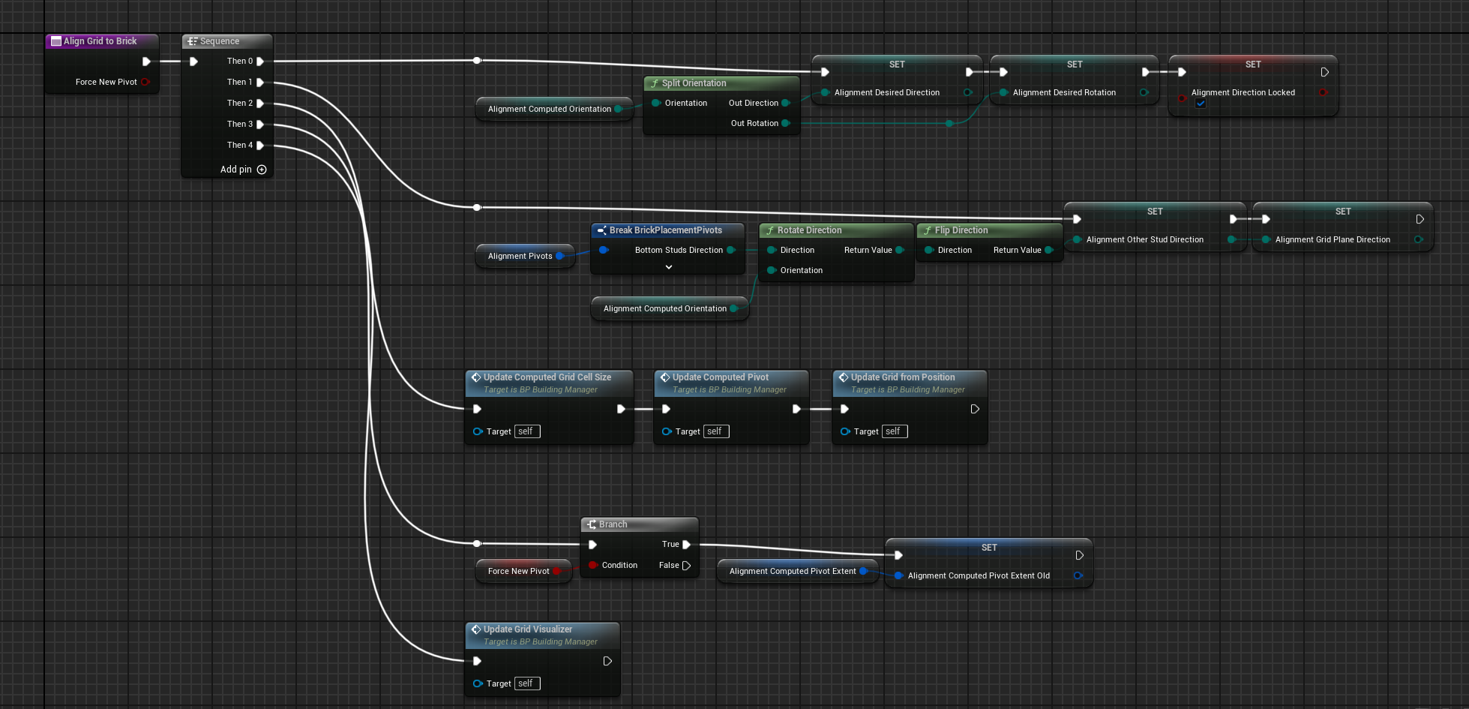
Task: Edit the self field on Update Grid Visualizer
Action: pyautogui.click(x=527, y=683)
